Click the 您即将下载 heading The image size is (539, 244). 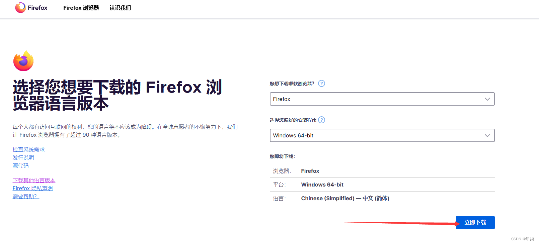[x=282, y=156]
